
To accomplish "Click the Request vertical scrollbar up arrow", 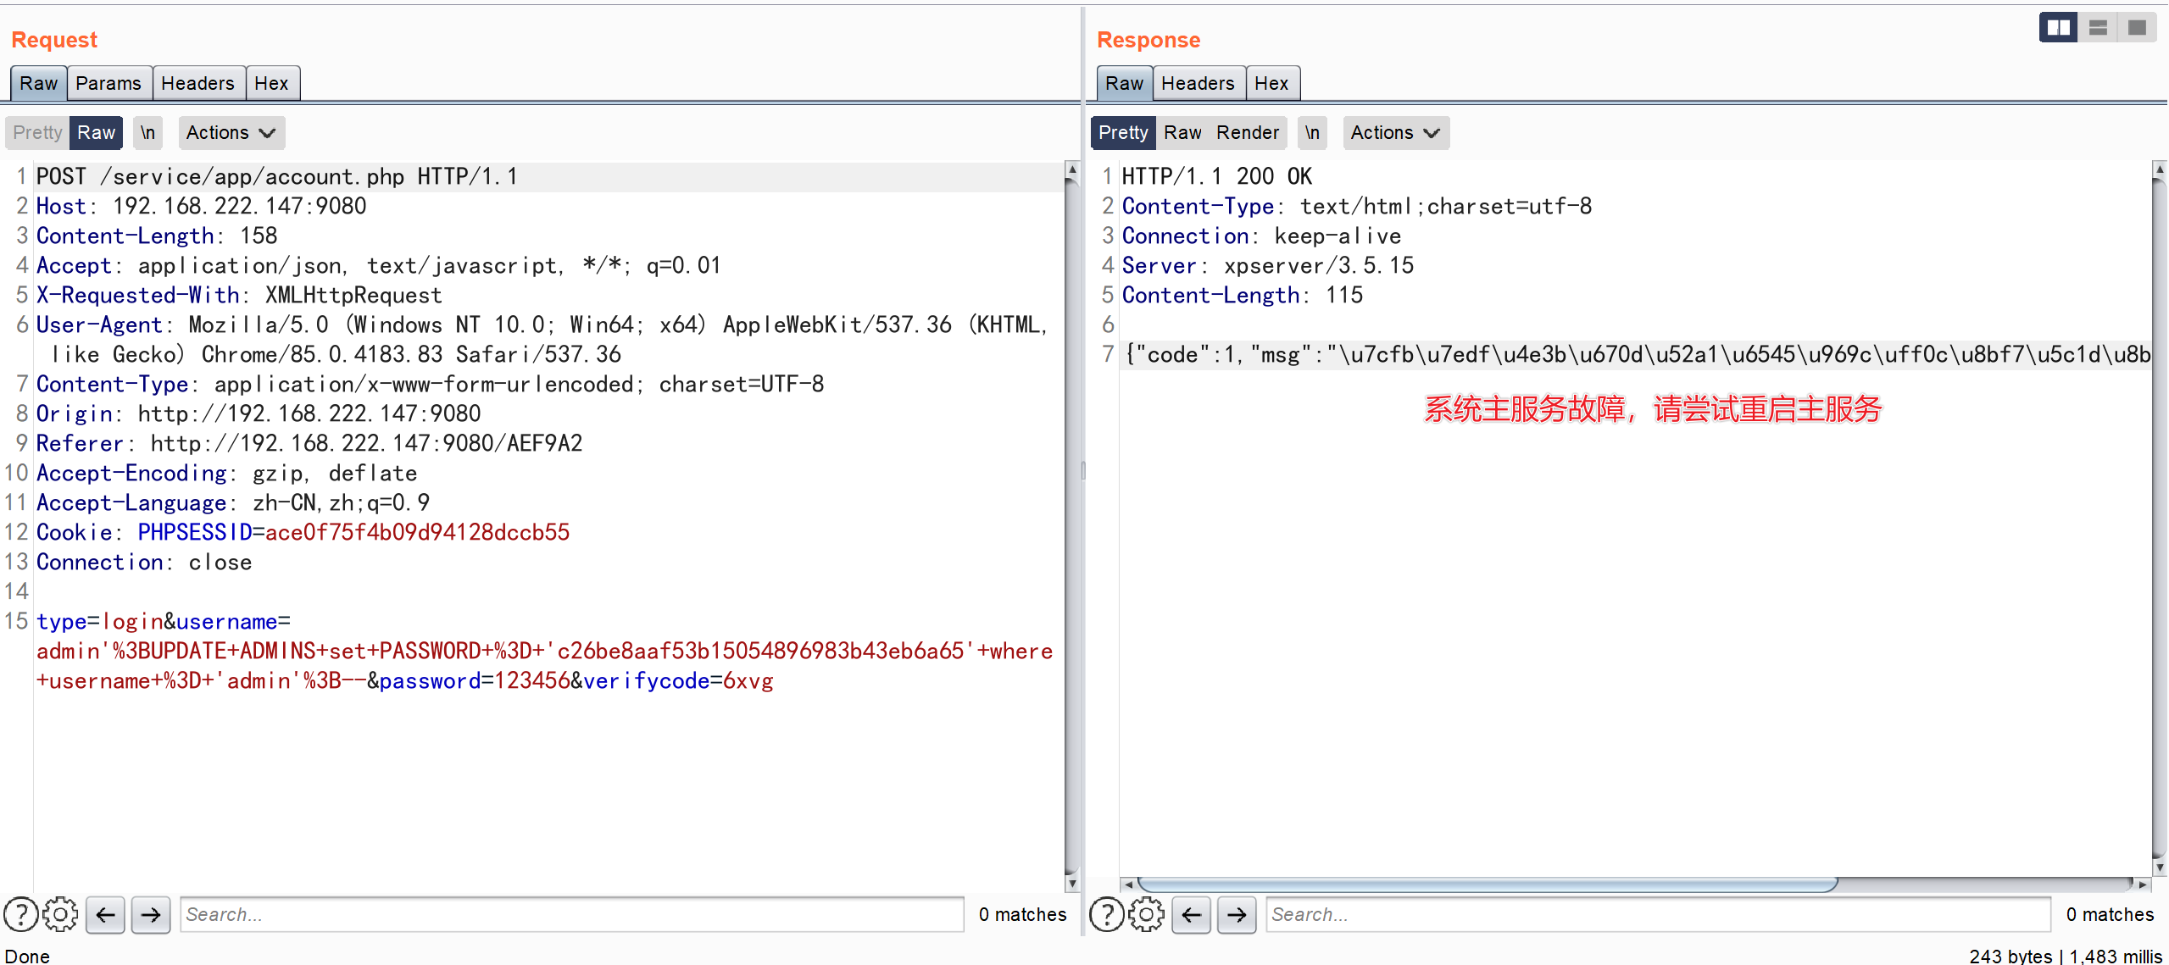I will [1072, 170].
